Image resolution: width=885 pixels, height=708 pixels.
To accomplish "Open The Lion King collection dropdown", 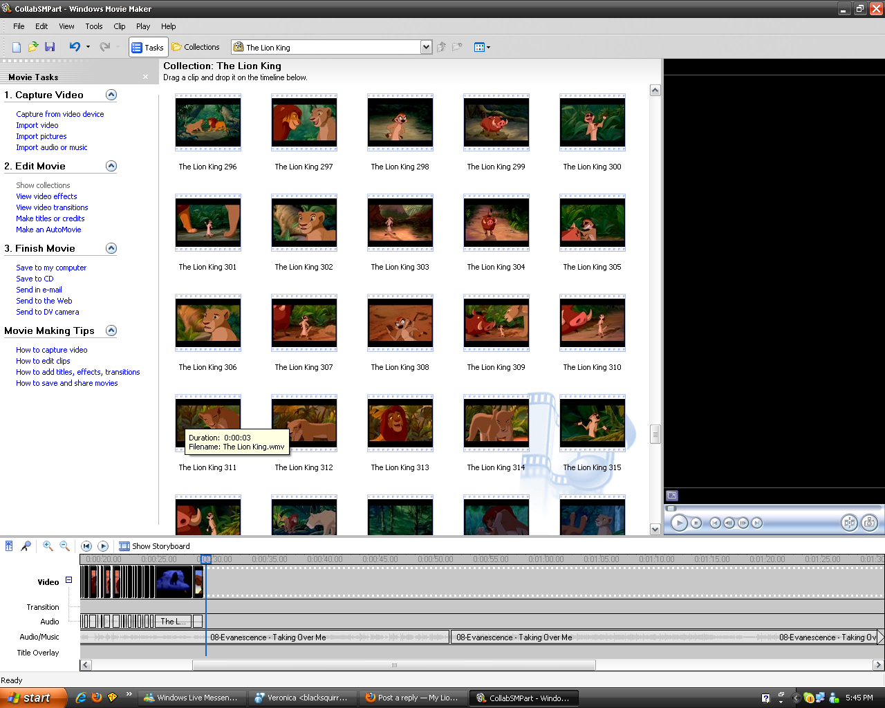I will pyautogui.click(x=426, y=47).
